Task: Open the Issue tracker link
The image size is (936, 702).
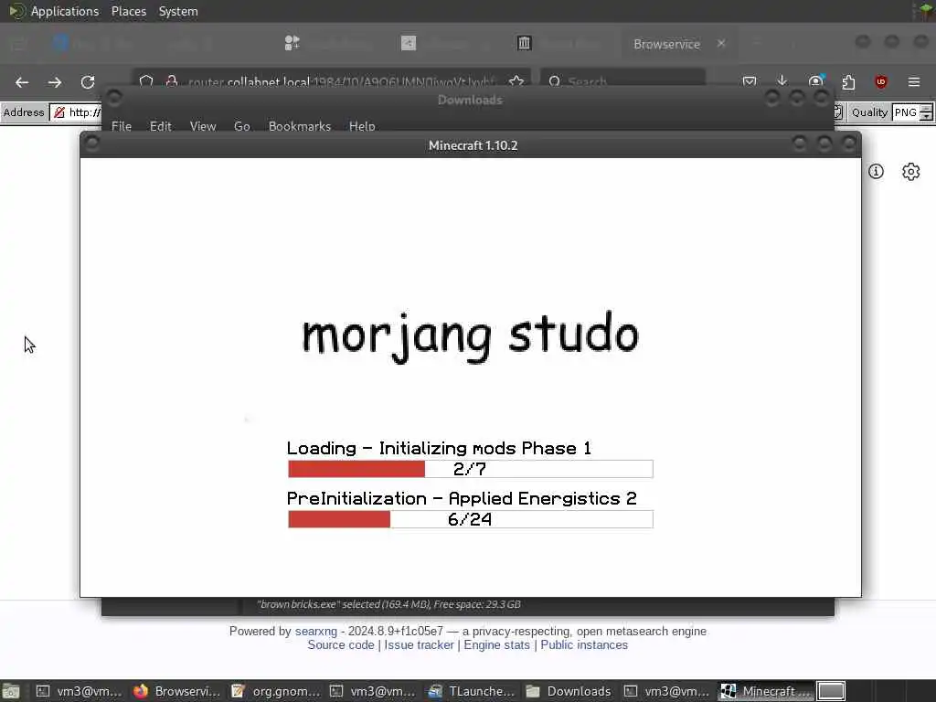Action: click(x=419, y=645)
